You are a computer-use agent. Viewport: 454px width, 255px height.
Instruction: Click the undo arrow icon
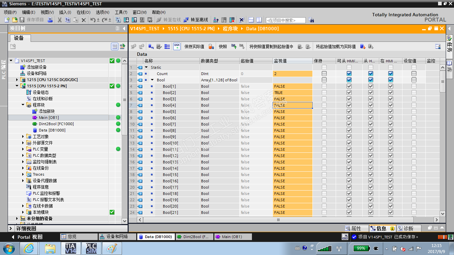(x=93, y=20)
